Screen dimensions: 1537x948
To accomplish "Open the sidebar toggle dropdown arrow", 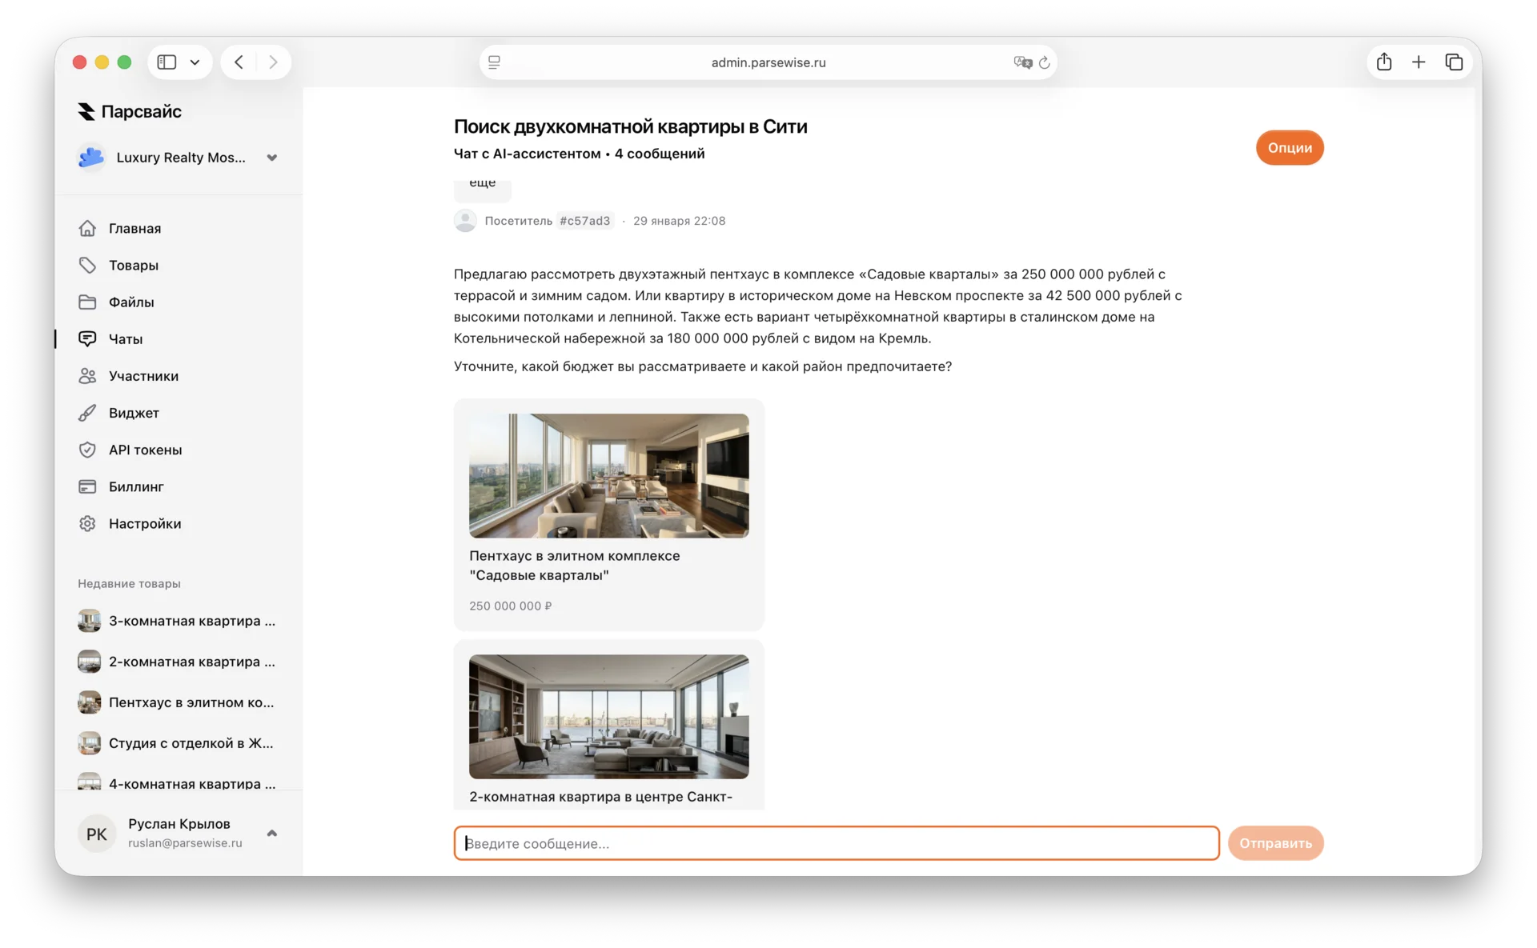I will coord(195,62).
